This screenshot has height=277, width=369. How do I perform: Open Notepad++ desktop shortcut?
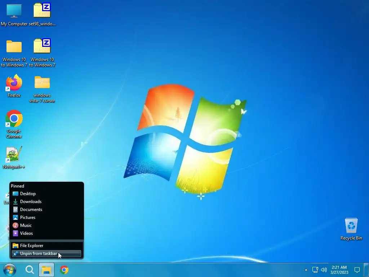coord(14,158)
